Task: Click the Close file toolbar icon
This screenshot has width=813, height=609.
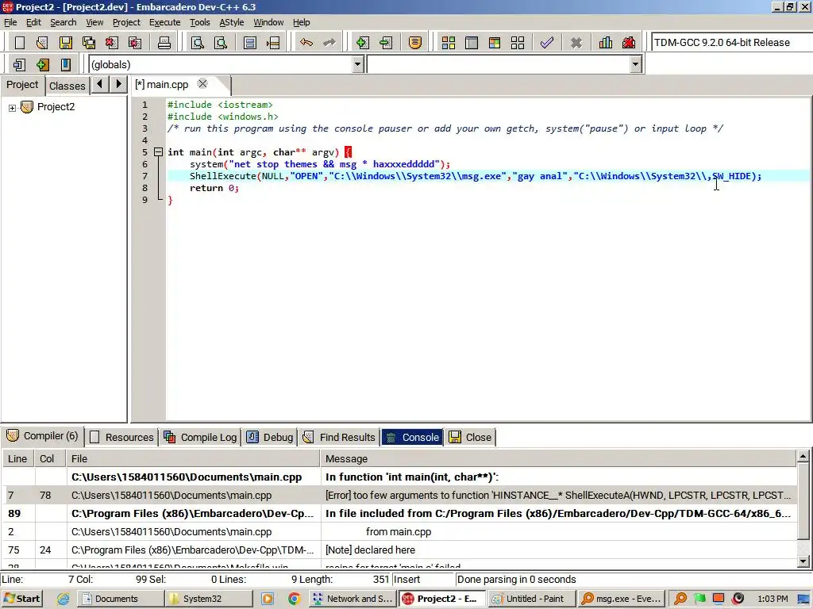Action: (x=111, y=43)
